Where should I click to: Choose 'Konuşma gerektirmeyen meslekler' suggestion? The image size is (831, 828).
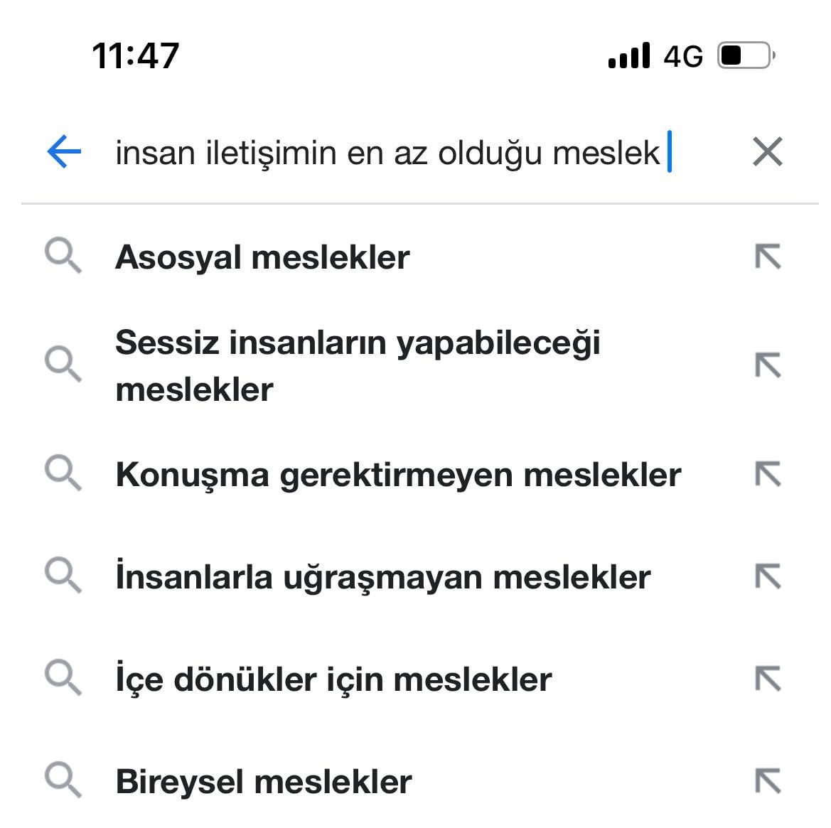point(398,475)
